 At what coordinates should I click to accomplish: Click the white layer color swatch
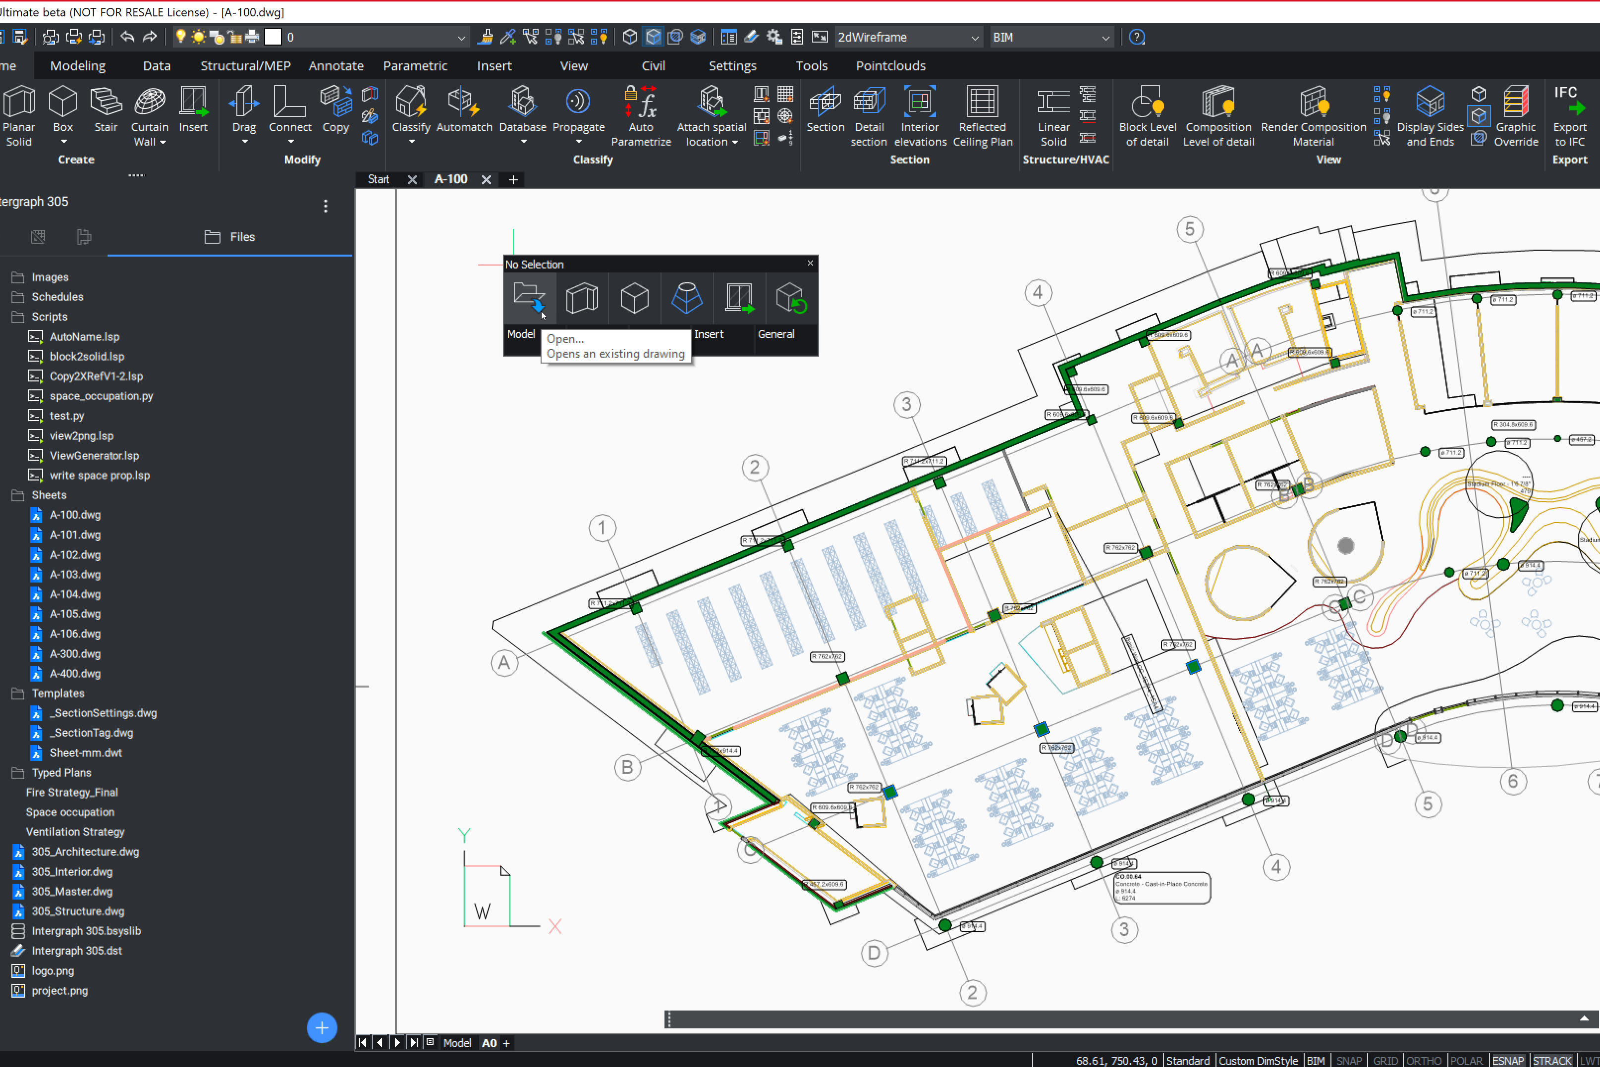click(273, 38)
